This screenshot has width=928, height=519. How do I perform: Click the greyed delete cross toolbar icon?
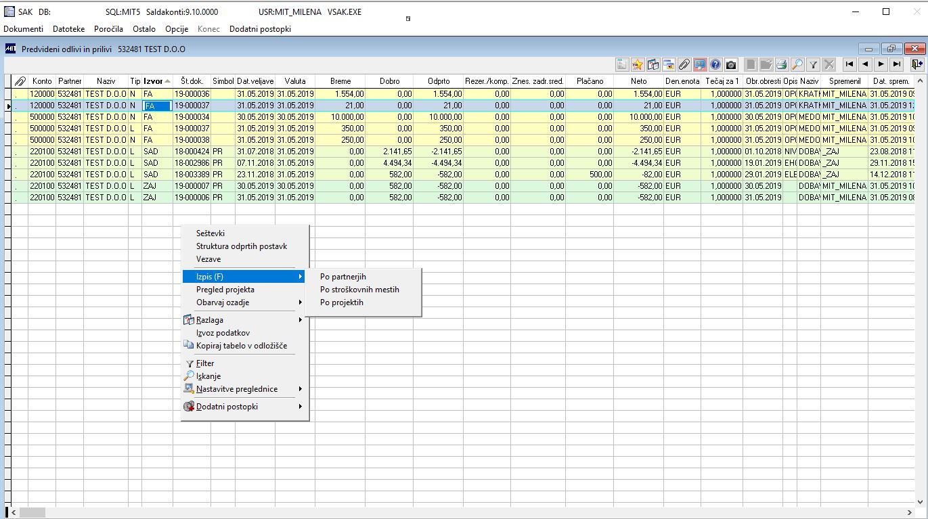click(x=828, y=64)
